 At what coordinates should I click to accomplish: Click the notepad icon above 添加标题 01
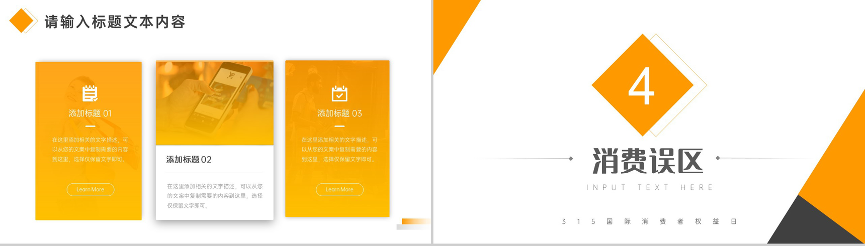click(x=90, y=93)
